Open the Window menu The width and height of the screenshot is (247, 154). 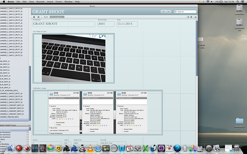68,2
